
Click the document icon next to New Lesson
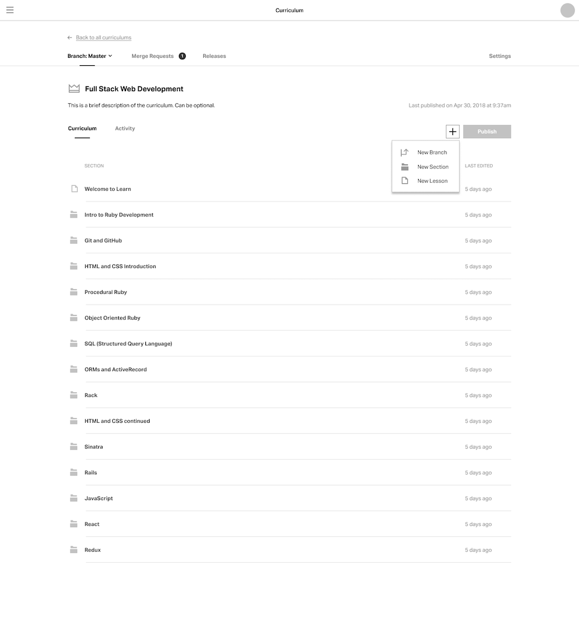[x=405, y=181]
